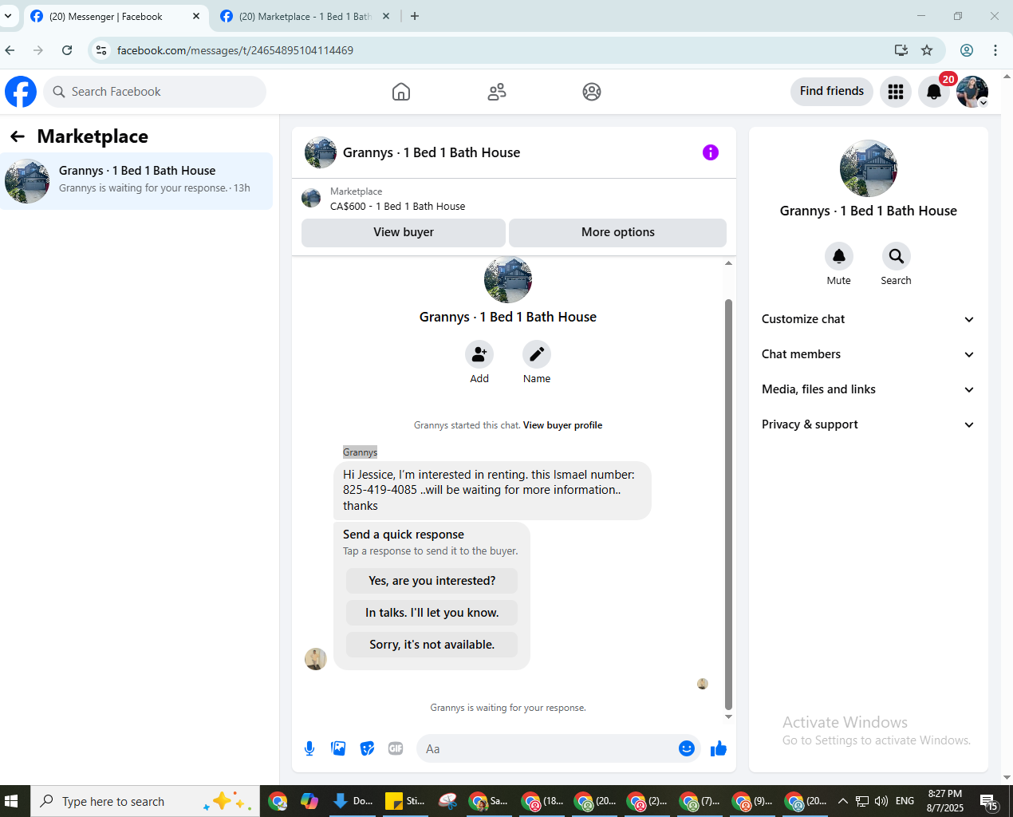Open the Friends icon in top navigation
The width and height of the screenshot is (1013, 817).
click(497, 92)
